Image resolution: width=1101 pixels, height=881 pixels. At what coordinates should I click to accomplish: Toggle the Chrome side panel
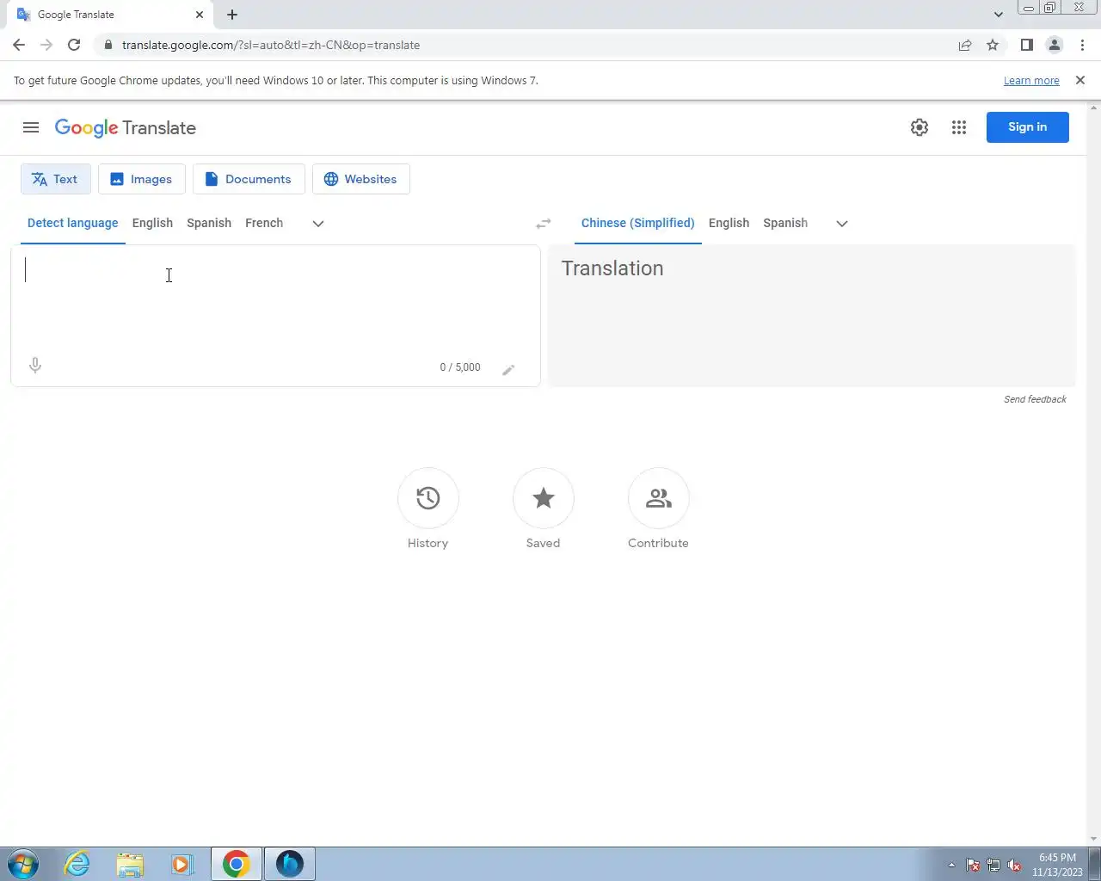click(x=1026, y=45)
